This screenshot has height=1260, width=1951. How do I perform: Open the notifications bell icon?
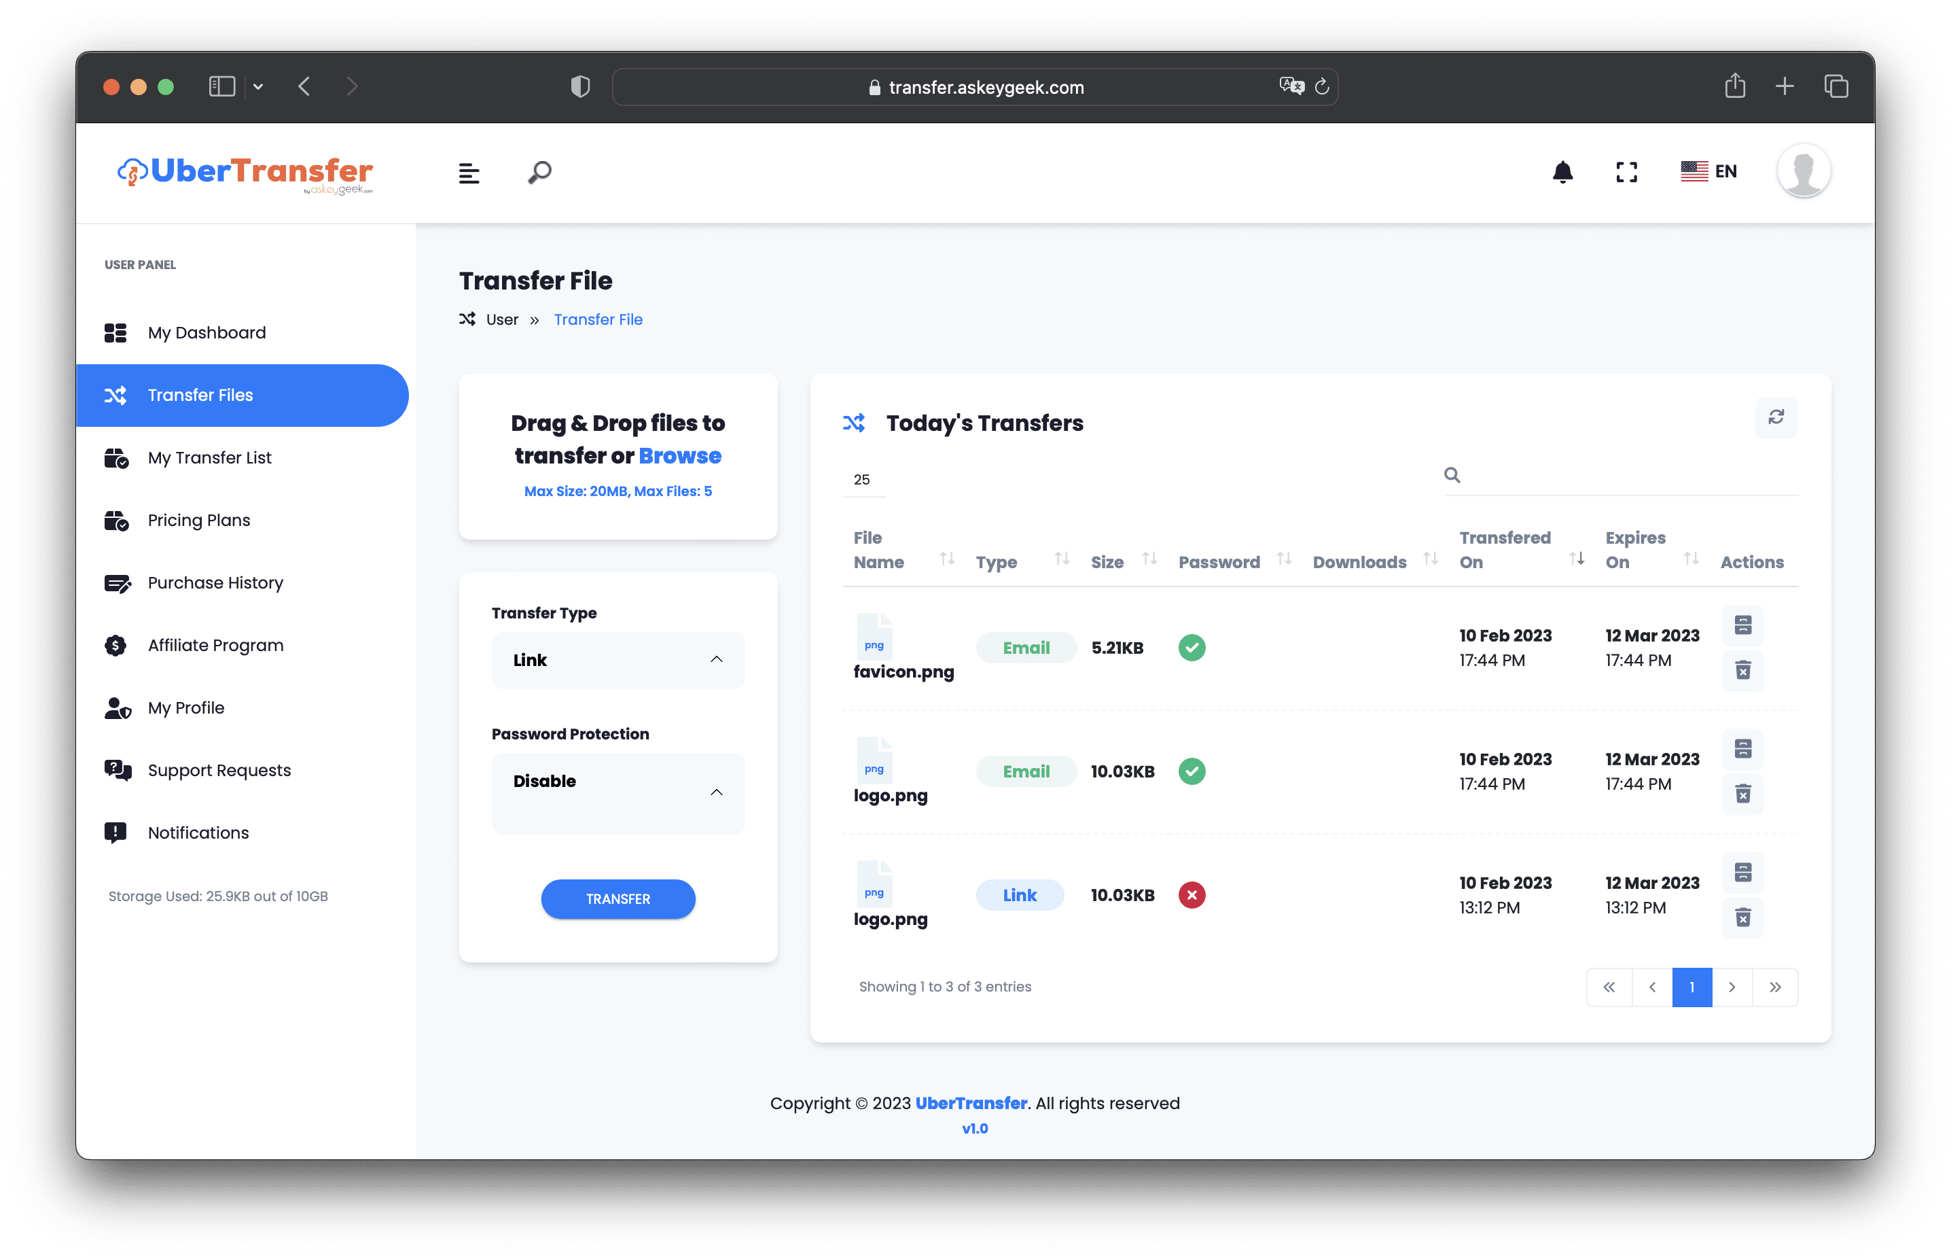click(x=1562, y=172)
